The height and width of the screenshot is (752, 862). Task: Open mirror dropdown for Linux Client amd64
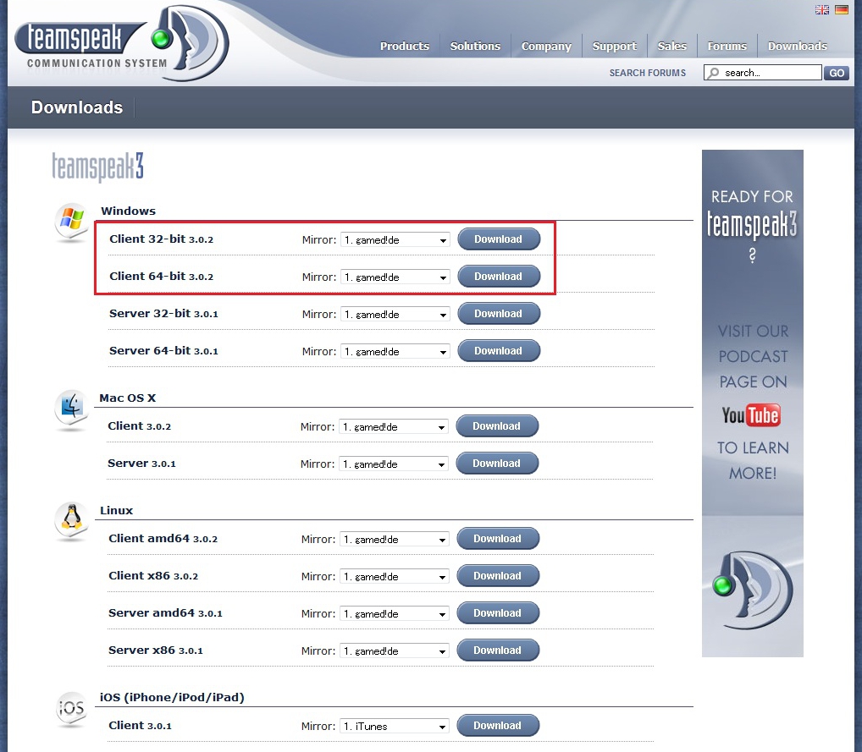pos(395,540)
